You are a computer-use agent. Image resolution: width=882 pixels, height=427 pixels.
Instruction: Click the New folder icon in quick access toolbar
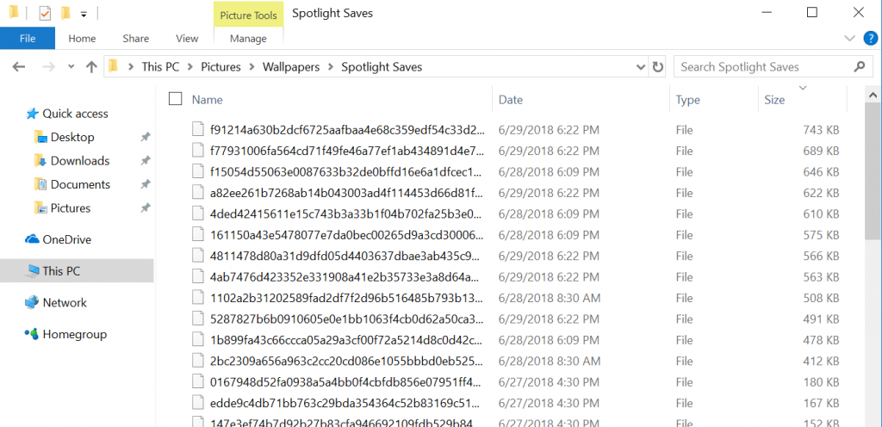pos(65,13)
